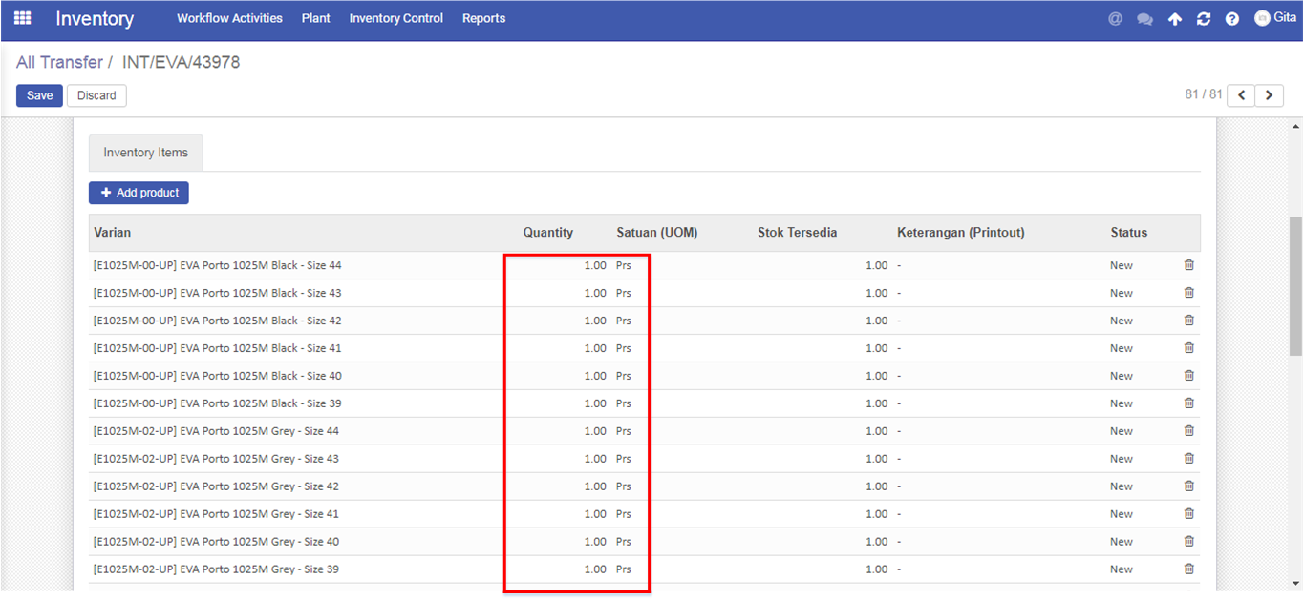Open the apps grid menu icon

click(22, 18)
